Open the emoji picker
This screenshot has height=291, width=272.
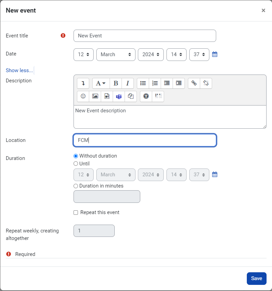click(x=83, y=96)
